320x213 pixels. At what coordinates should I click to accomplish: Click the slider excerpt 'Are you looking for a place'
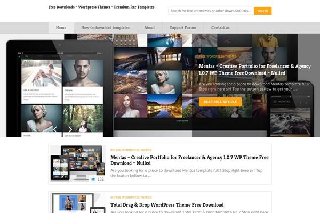tap(254, 87)
